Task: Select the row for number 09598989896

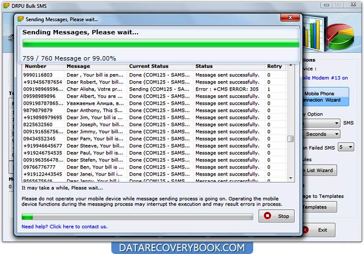Action: [154, 96]
